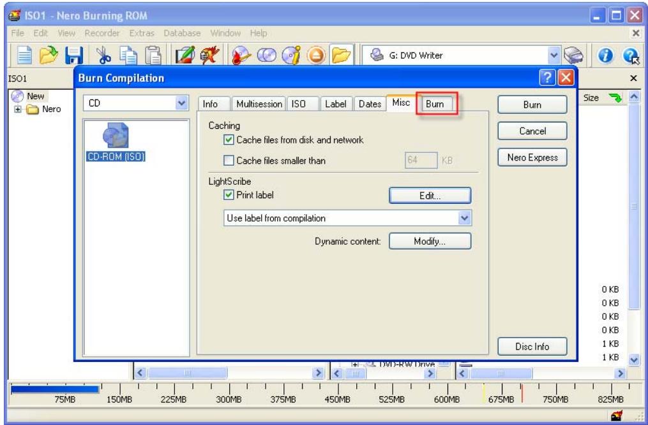The image size is (648, 425).
Task: Click the Paste clipboard icon
Action: point(153,55)
